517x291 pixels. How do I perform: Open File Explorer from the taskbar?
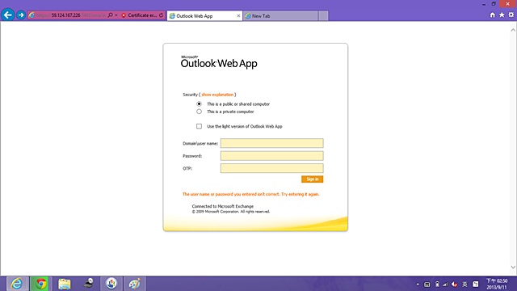tap(65, 284)
